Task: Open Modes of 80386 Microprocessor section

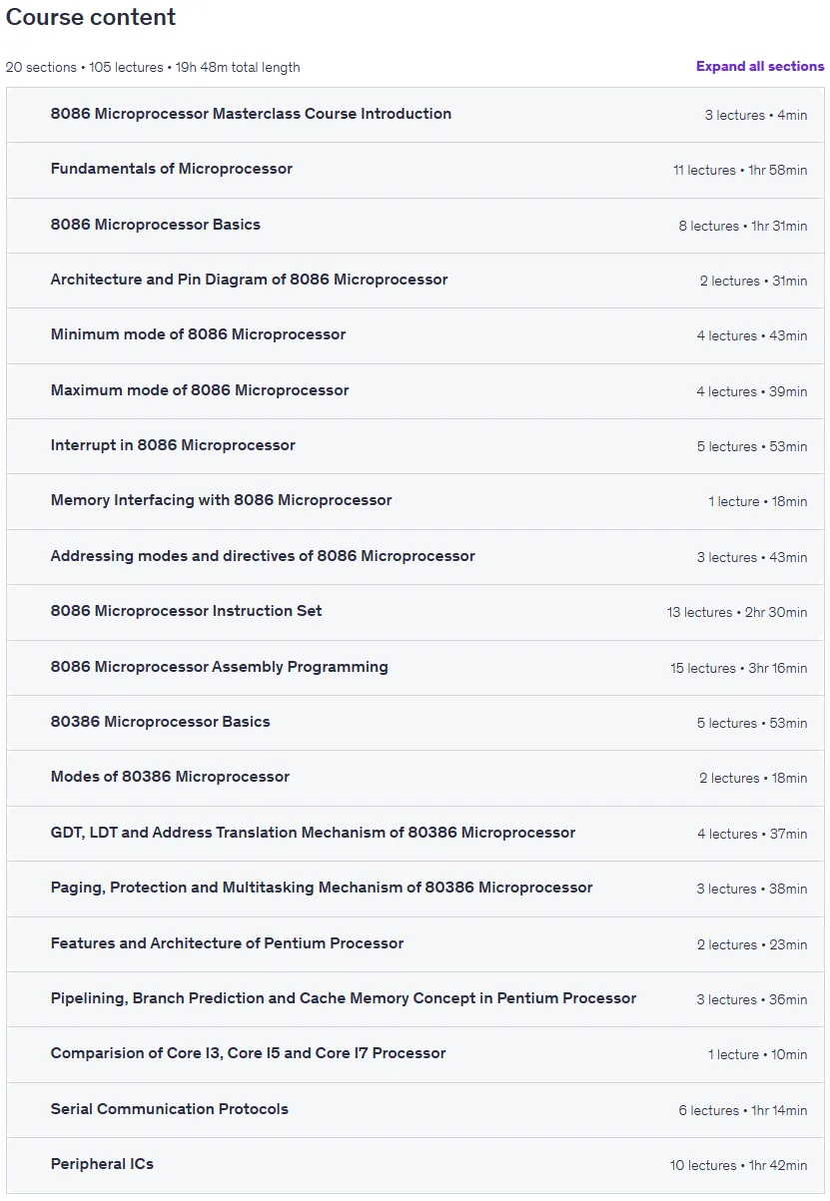Action: point(415,778)
